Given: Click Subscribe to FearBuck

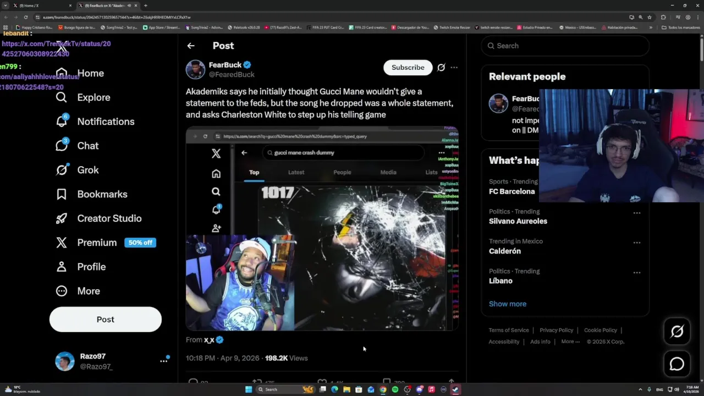Looking at the screenshot, I should [x=408, y=68].
